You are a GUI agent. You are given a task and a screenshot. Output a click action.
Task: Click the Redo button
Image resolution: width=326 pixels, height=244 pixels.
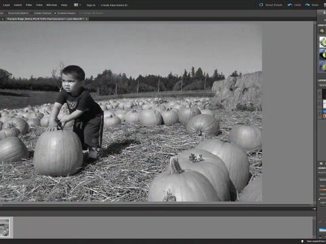tap(312, 5)
